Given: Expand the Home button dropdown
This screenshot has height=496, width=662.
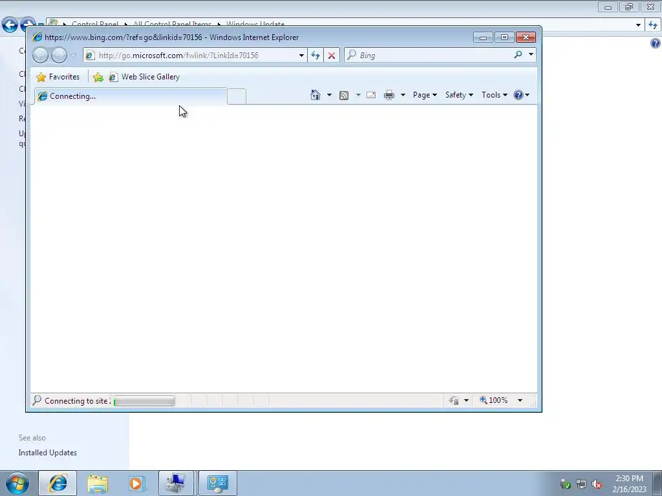Looking at the screenshot, I should coord(329,95).
